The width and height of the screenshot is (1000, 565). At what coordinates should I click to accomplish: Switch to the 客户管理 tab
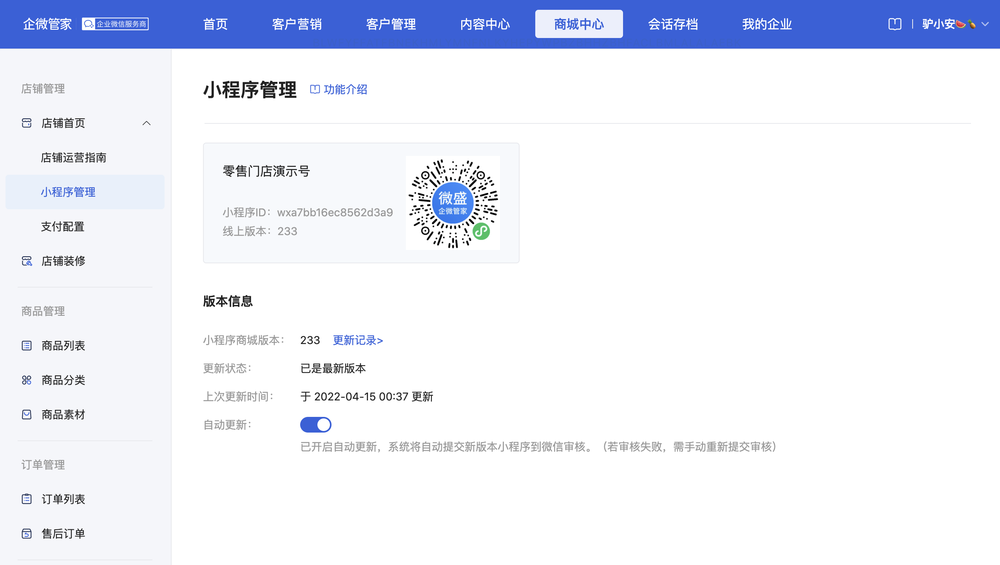tap(391, 24)
